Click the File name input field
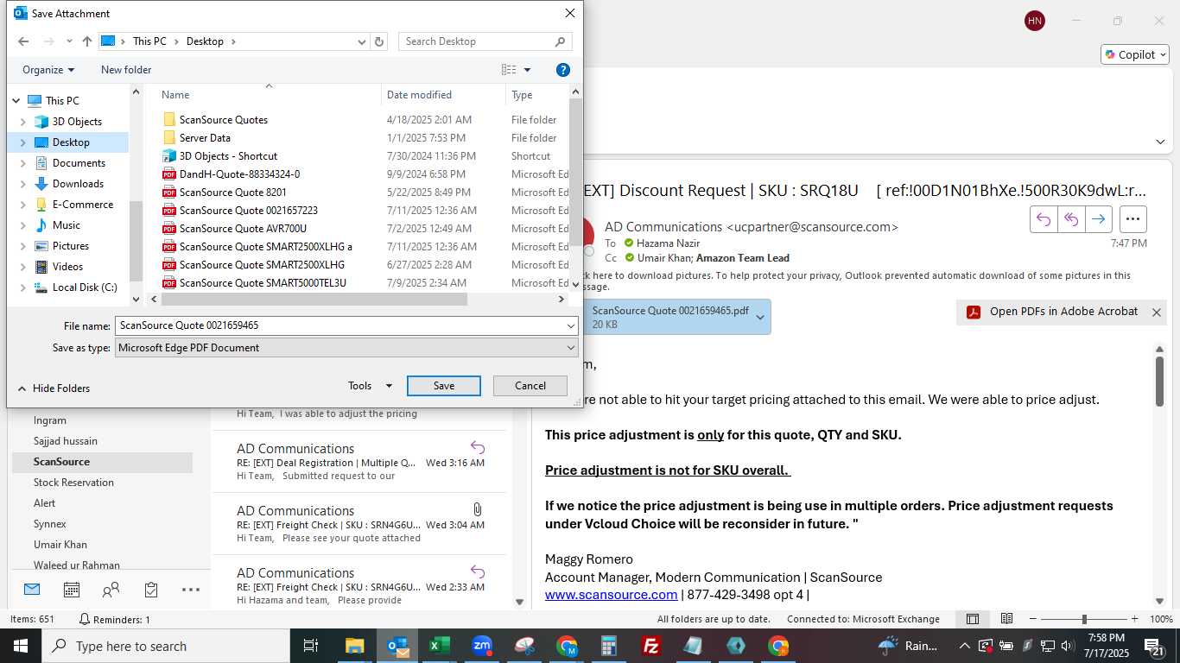The image size is (1180, 663). tap(339, 326)
